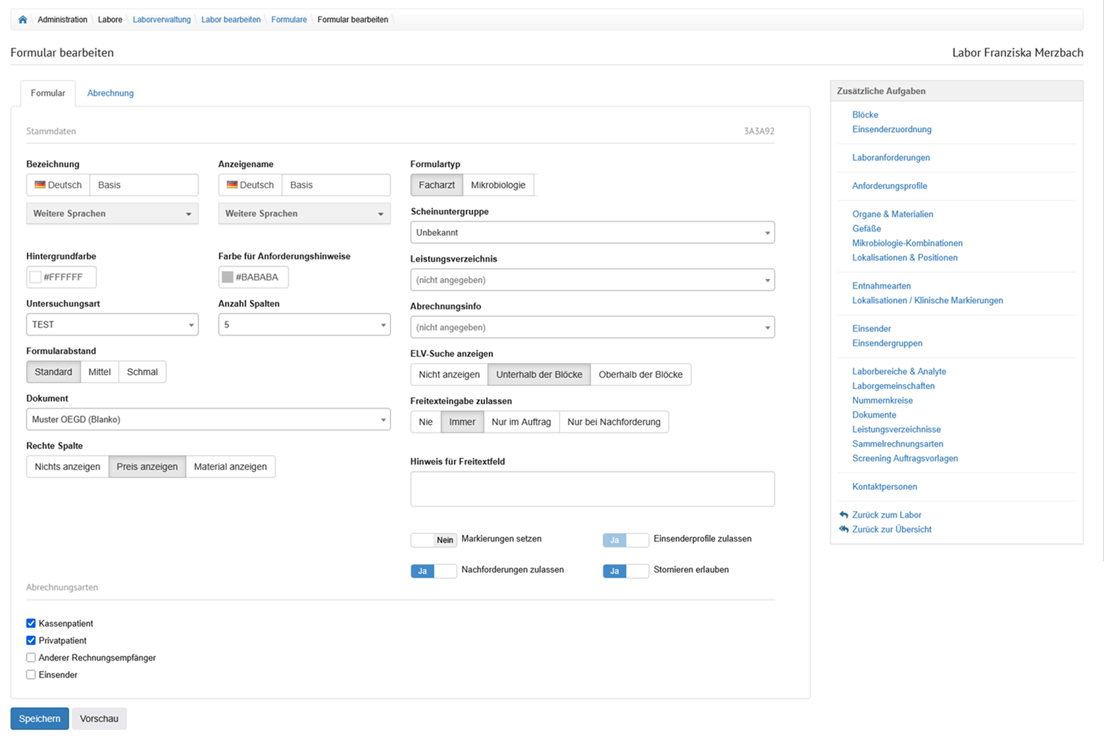Expand Weitere Sprachen under Bezeichnung
This screenshot has height=741, width=1104.
tap(112, 214)
